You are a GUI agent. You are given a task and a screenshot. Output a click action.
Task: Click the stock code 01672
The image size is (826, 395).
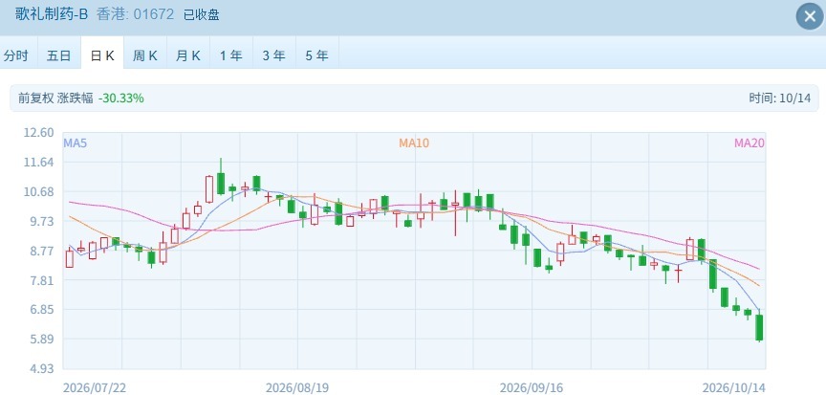153,14
